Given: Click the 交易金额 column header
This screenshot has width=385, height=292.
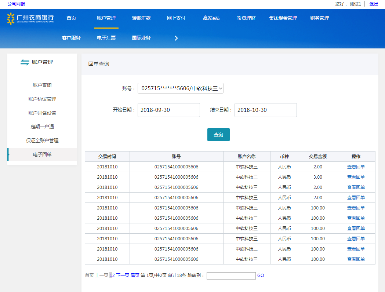Looking at the screenshot, I should 318,157.
